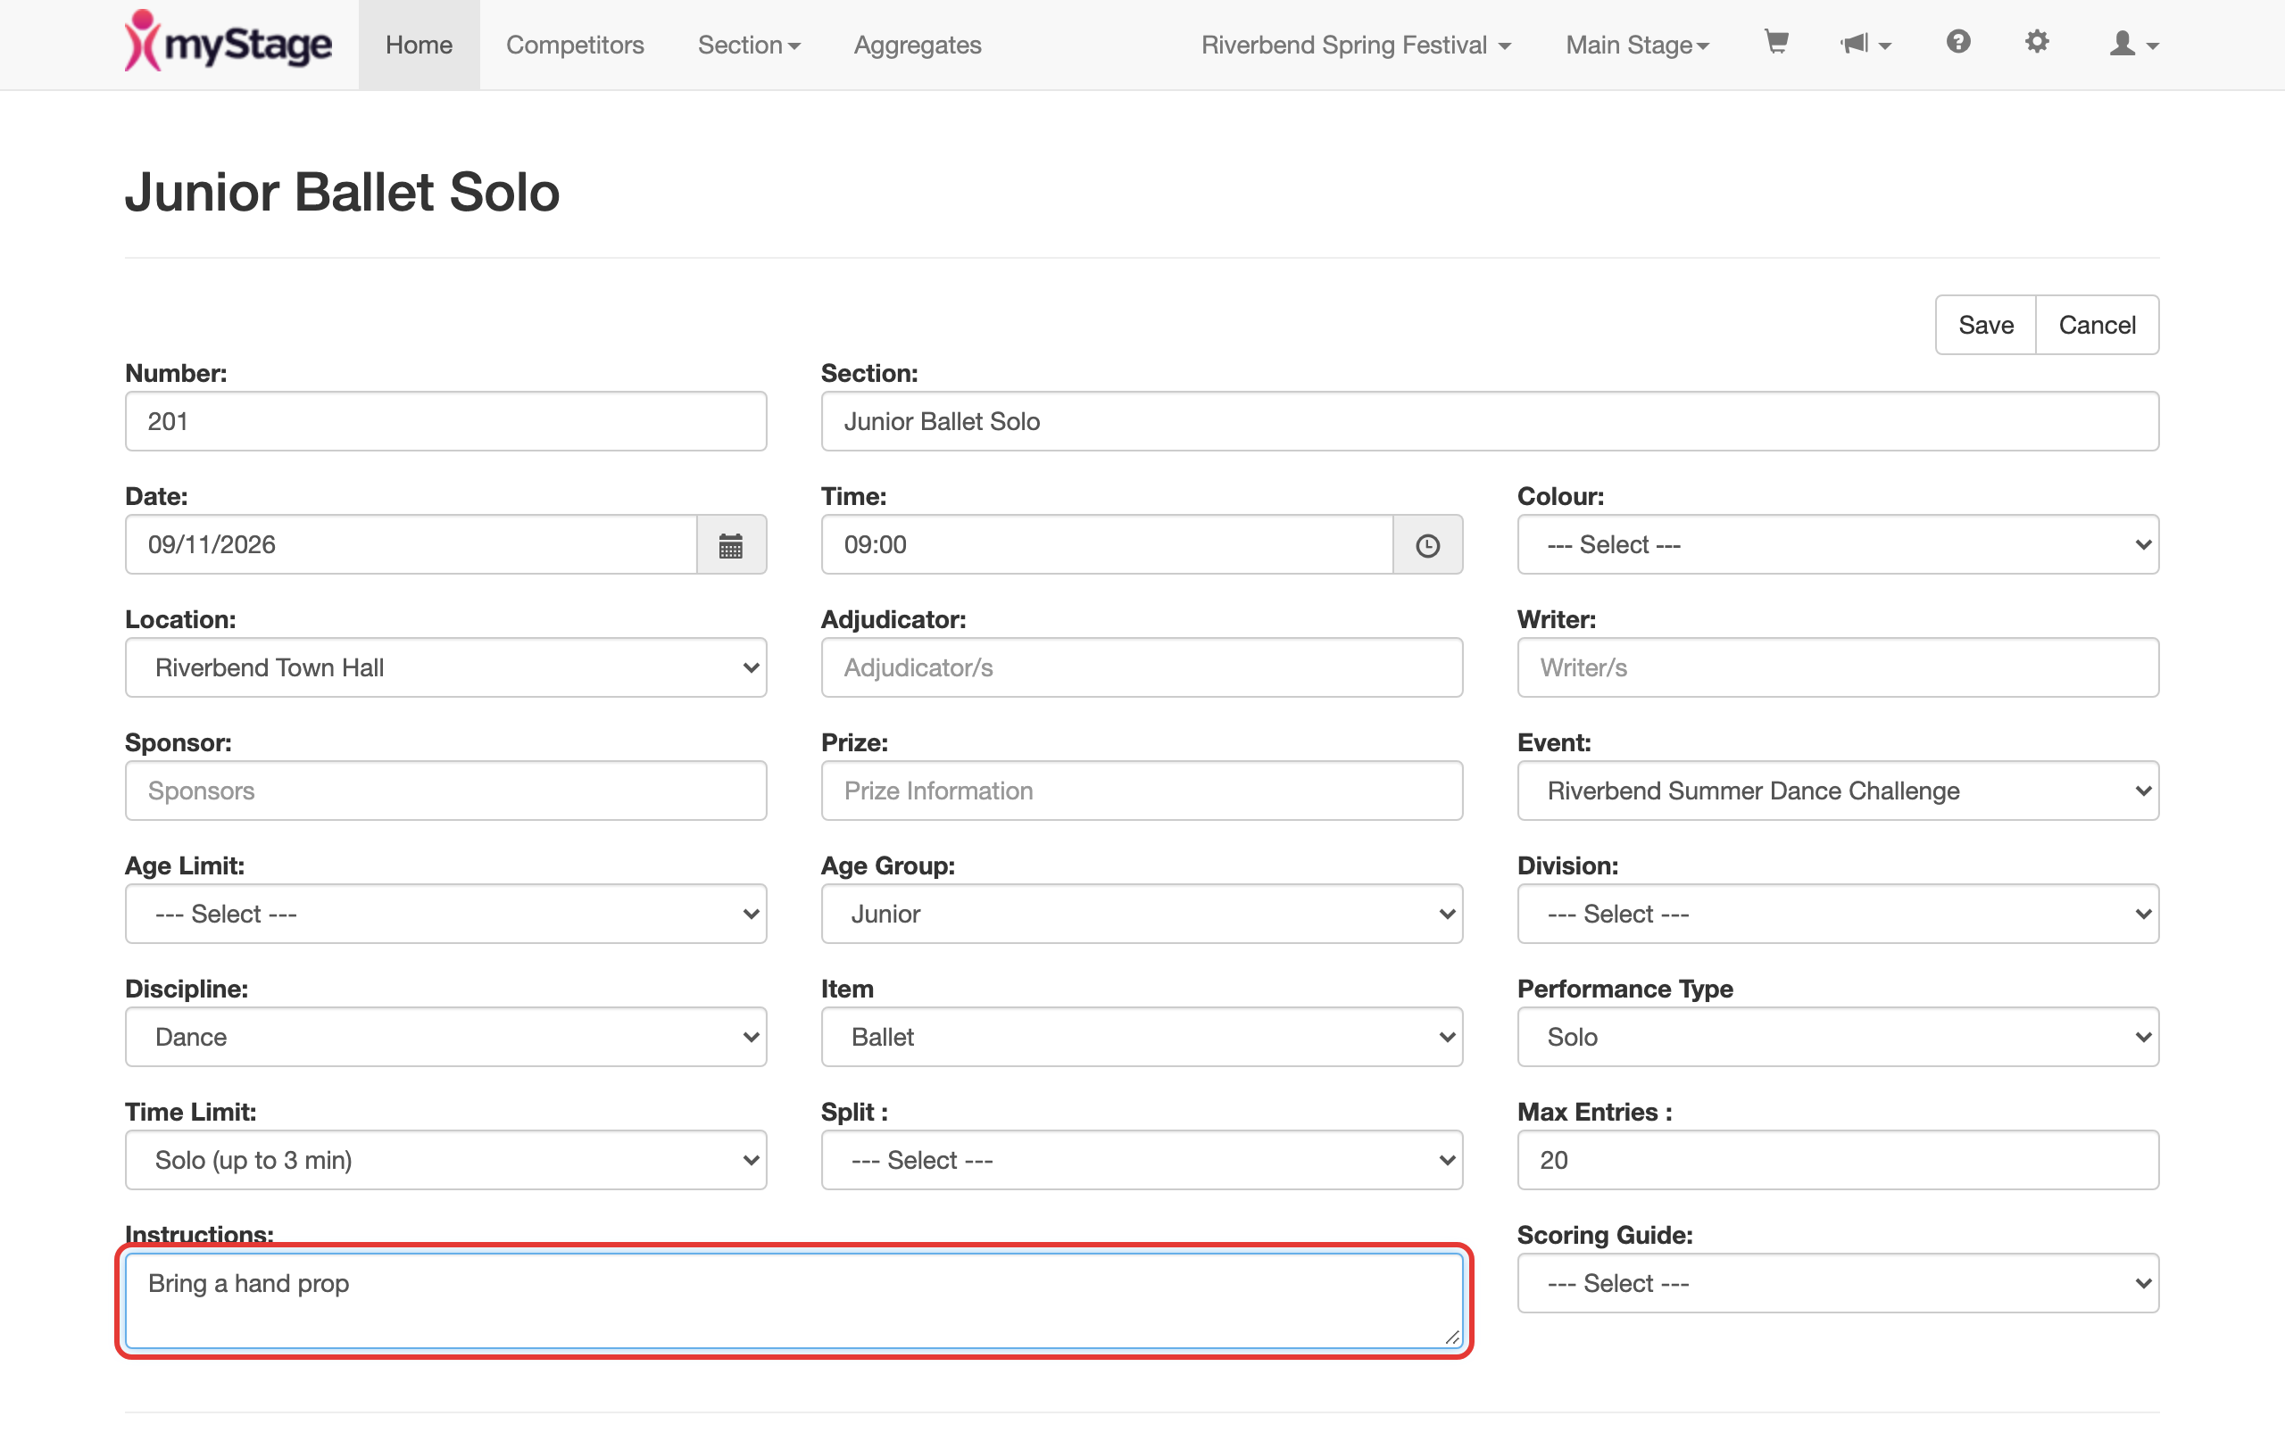This screenshot has height=1449, width=2285.
Task: Go to the Home tab
Action: tap(419, 45)
